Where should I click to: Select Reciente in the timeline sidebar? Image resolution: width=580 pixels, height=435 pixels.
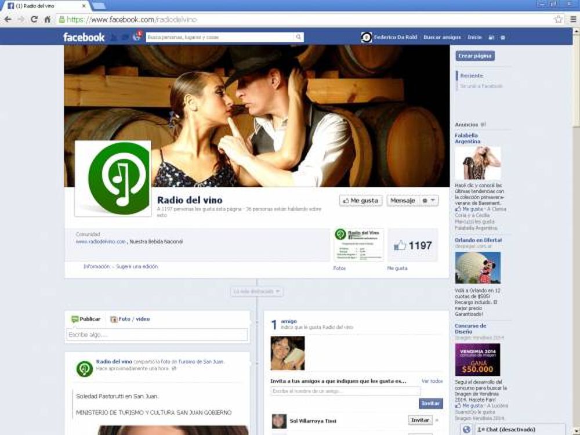pyautogui.click(x=472, y=75)
